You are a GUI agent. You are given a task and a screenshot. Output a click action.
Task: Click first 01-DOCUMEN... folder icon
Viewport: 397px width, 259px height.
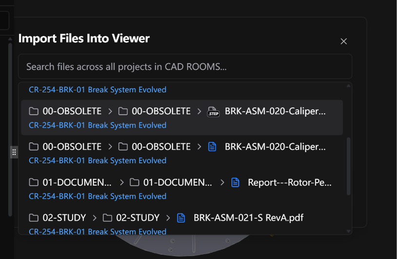pyautogui.click(x=34, y=182)
